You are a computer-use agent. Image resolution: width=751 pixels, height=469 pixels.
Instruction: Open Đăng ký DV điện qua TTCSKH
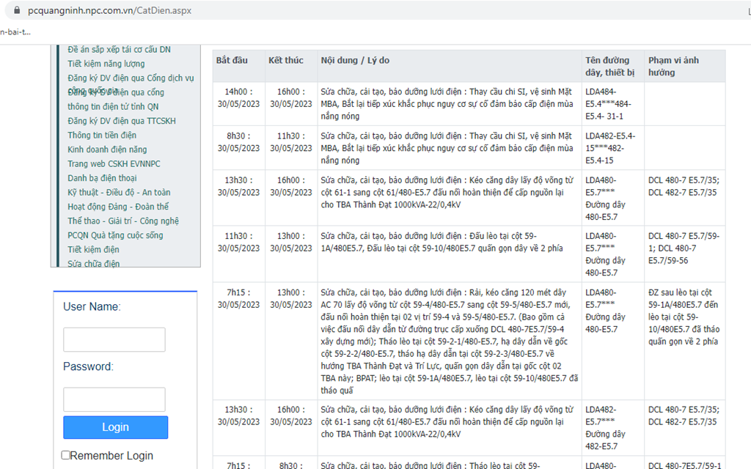[121, 121]
